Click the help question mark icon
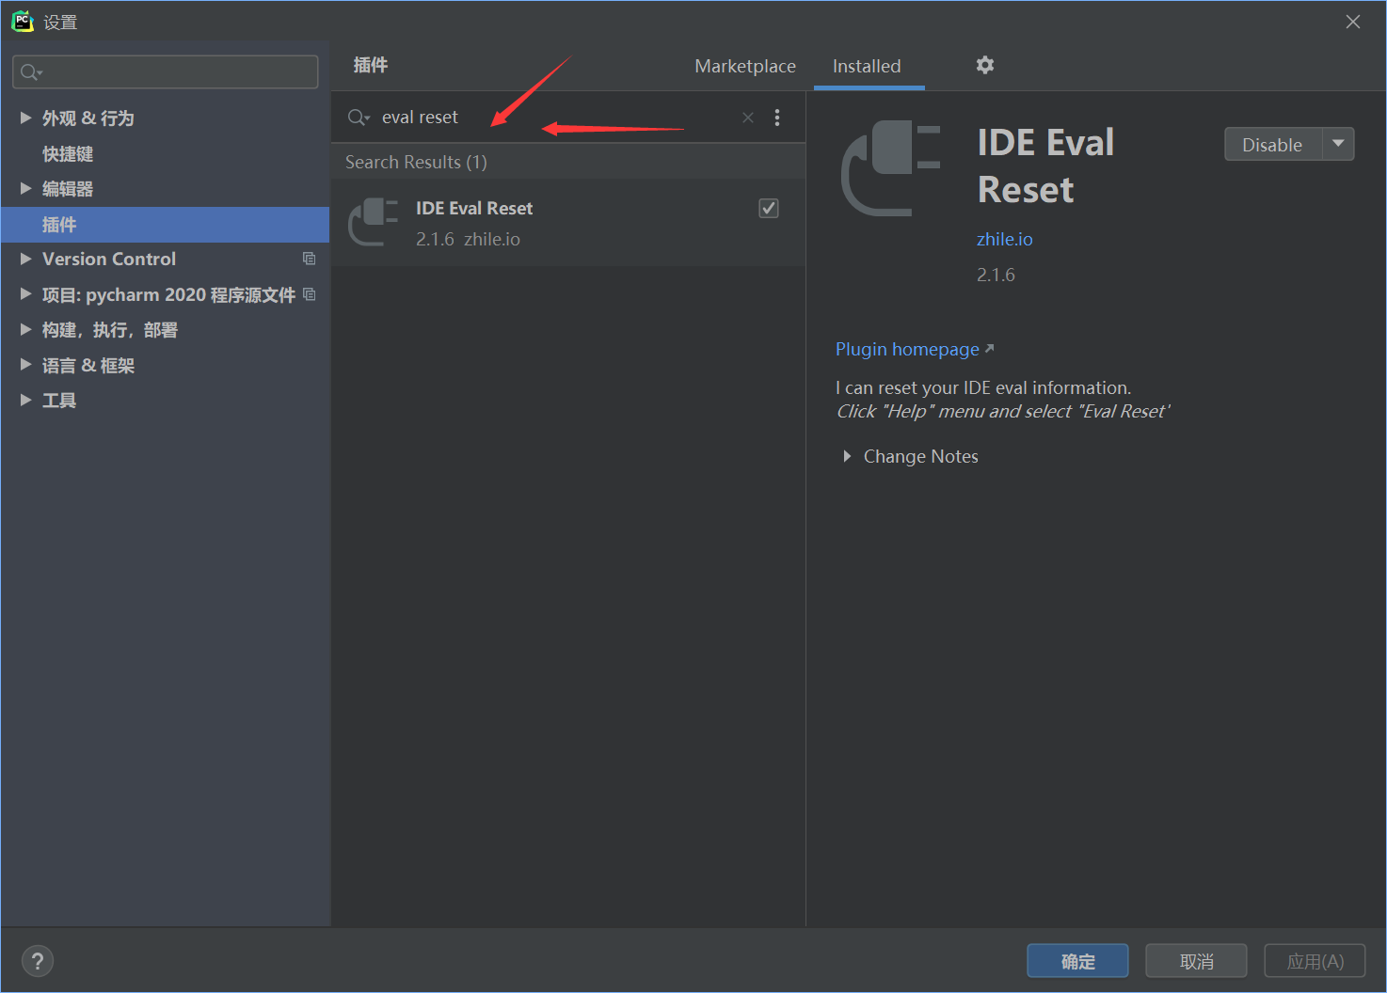1387x993 pixels. pyautogui.click(x=38, y=960)
